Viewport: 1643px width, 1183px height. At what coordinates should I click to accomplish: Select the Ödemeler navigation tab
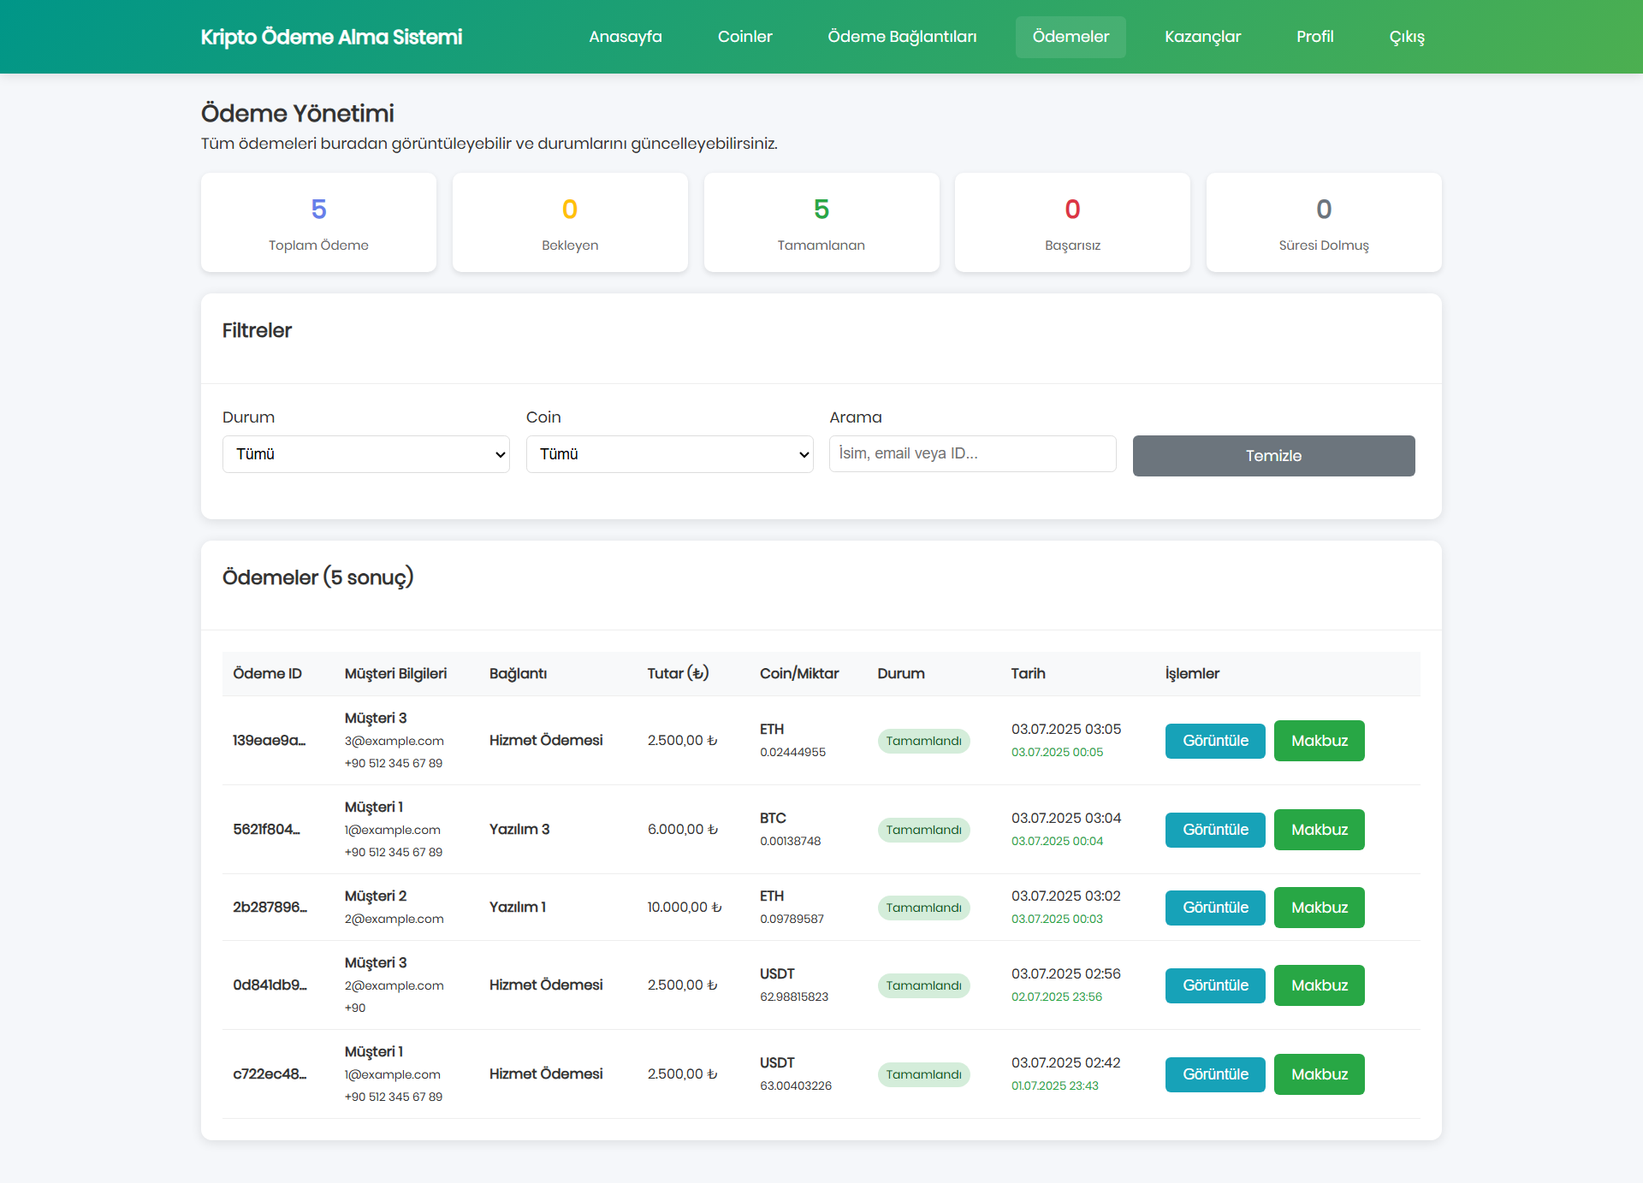click(x=1071, y=37)
